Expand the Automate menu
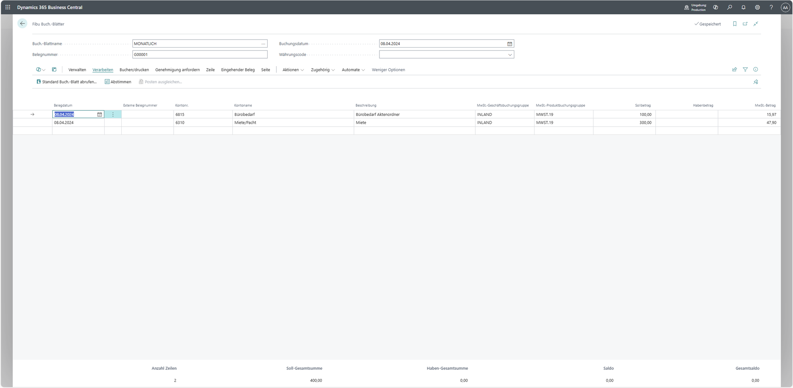Image resolution: width=793 pixels, height=388 pixels. pos(353,70)
